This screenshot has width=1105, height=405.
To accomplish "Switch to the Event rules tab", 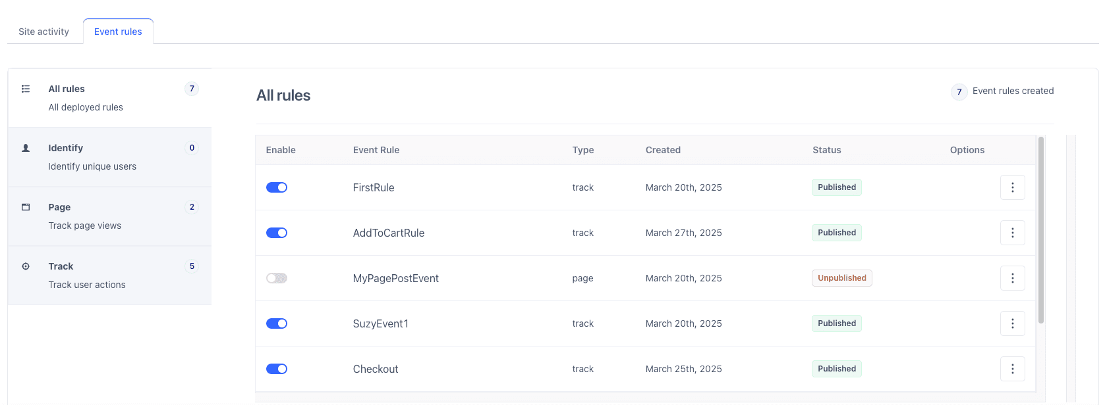I will [x=118, y=32].
